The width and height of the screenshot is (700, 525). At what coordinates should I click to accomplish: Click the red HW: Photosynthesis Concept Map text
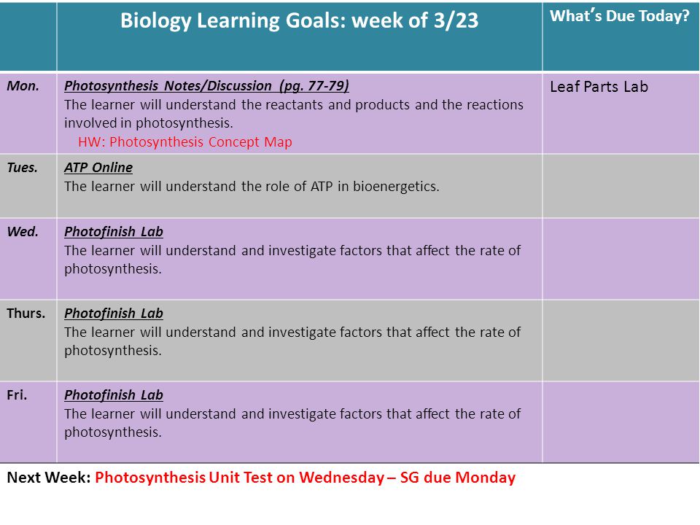(184, 142)
